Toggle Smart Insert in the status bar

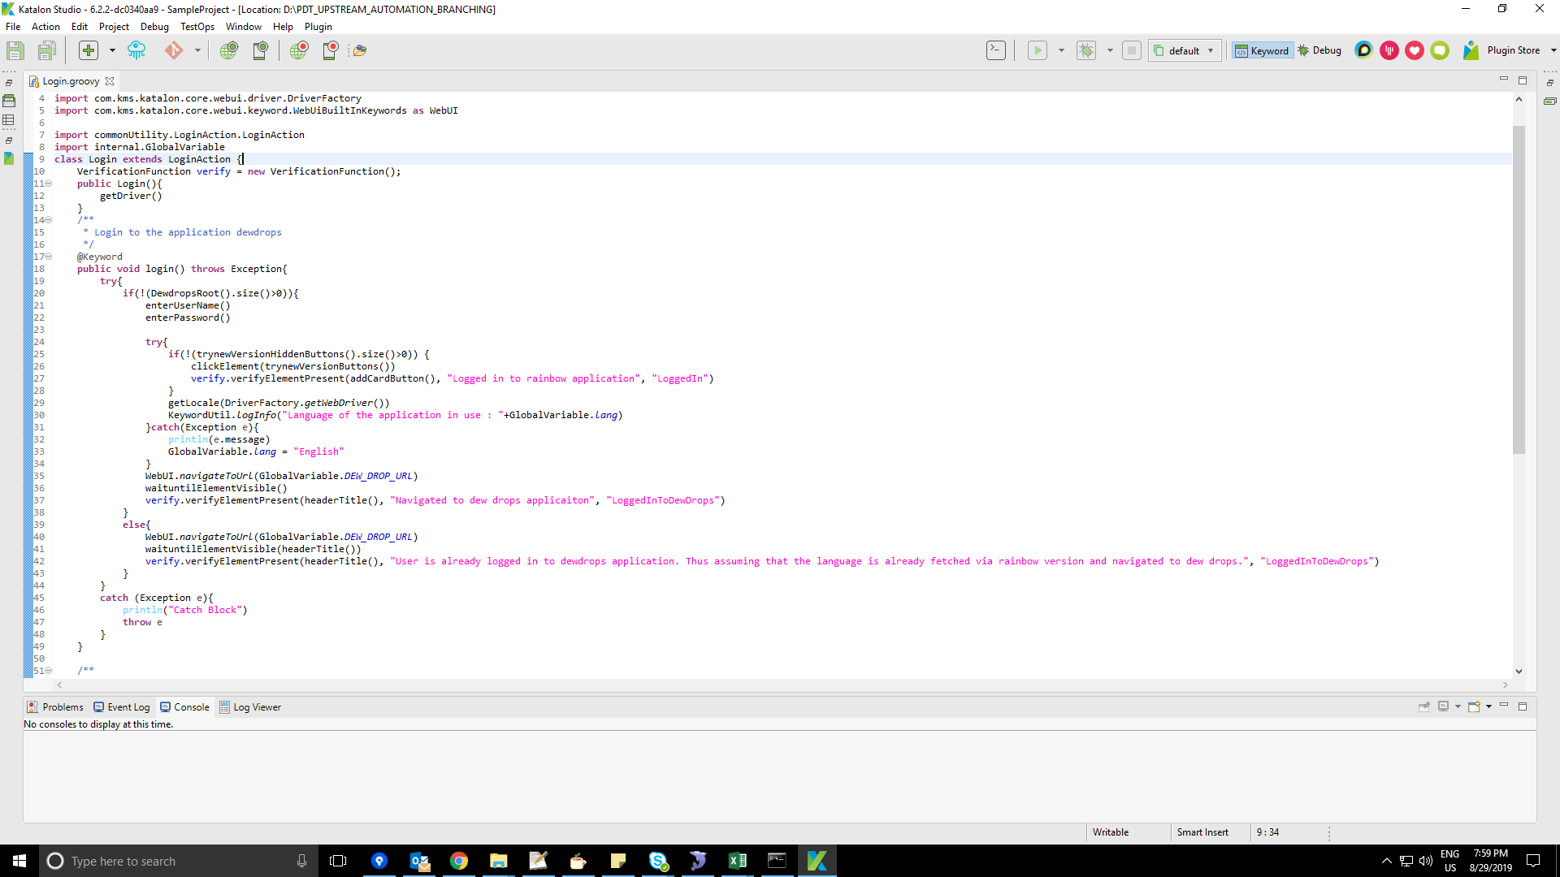[1202, 832]
